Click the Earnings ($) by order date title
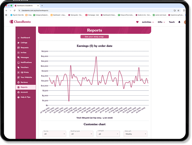This screenshot has height=145, width=192. 94,46
